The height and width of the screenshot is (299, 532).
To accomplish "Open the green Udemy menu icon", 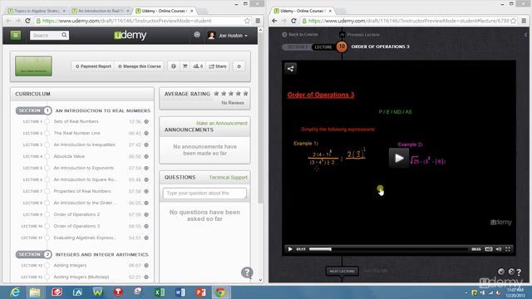I will click(x=15, y=35).
